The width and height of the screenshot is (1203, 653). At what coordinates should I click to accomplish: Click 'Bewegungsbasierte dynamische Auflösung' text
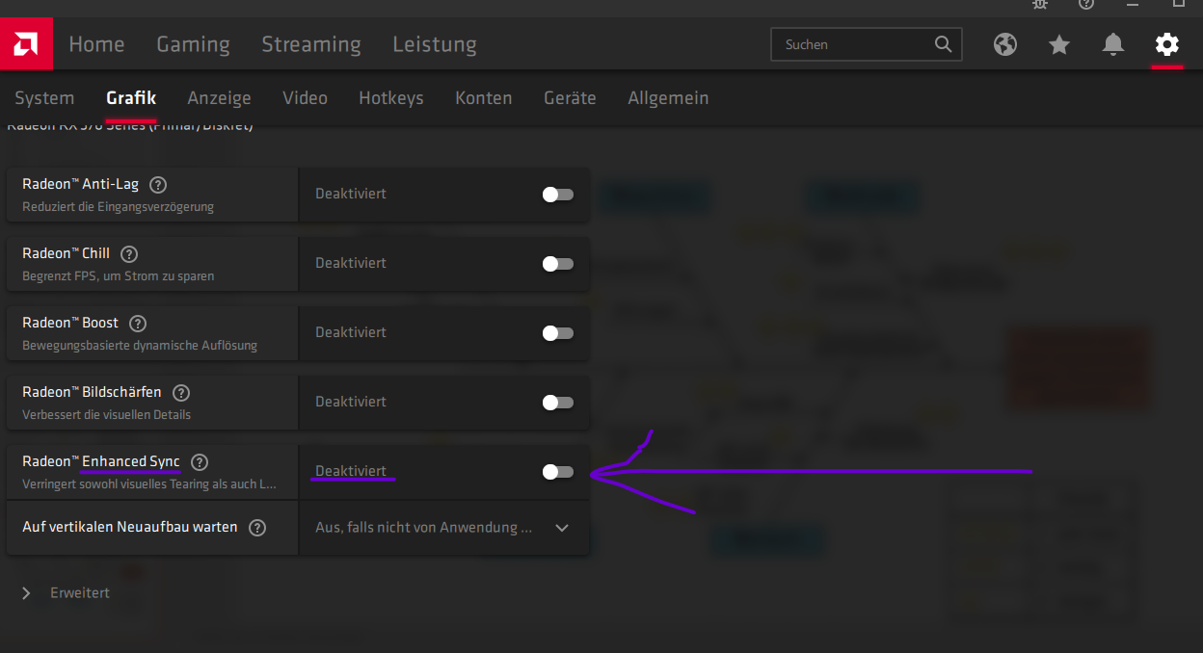point(140,346)
